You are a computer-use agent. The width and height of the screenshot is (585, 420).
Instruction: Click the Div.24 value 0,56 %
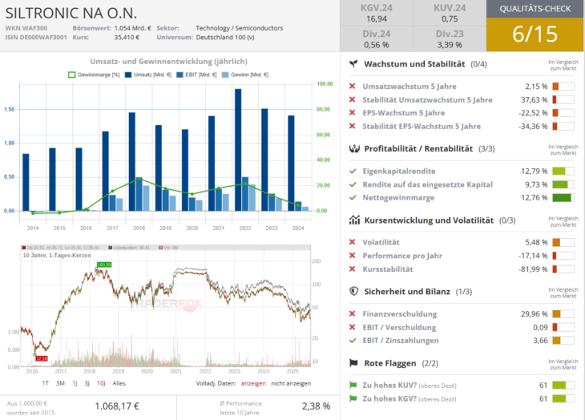click(x=377, y=45)
